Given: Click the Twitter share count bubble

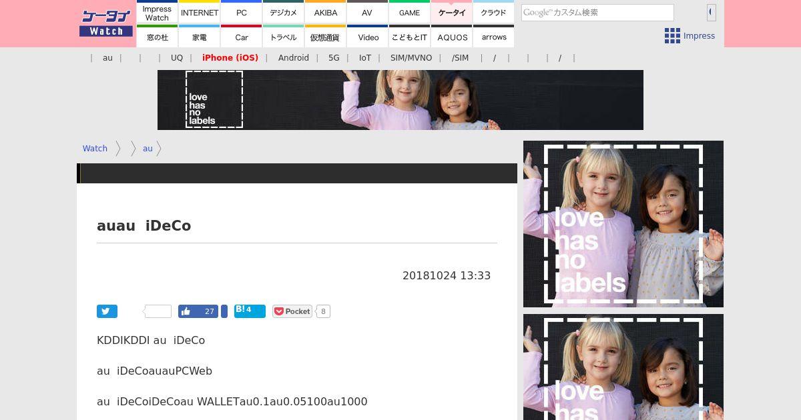Looking at the screenshot, I should tap(158, 311).
